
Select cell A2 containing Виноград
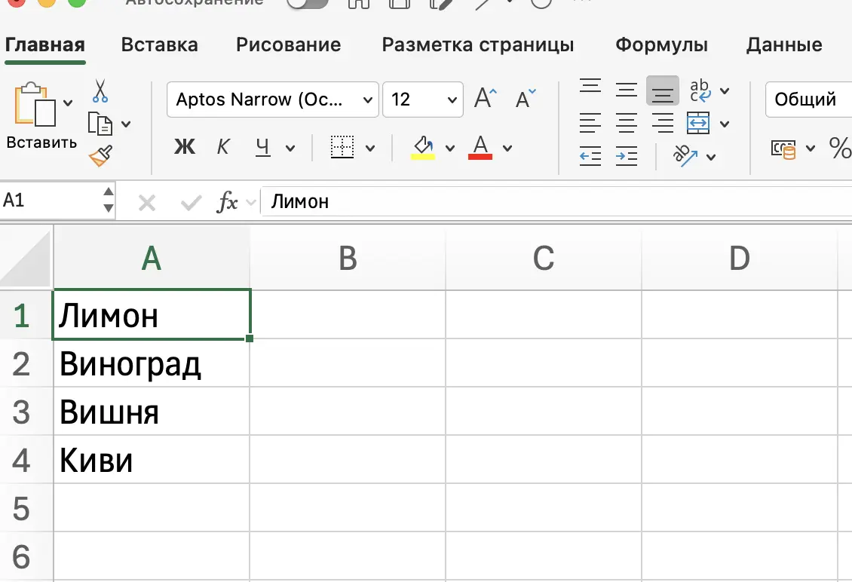click(x=151, y=364)
